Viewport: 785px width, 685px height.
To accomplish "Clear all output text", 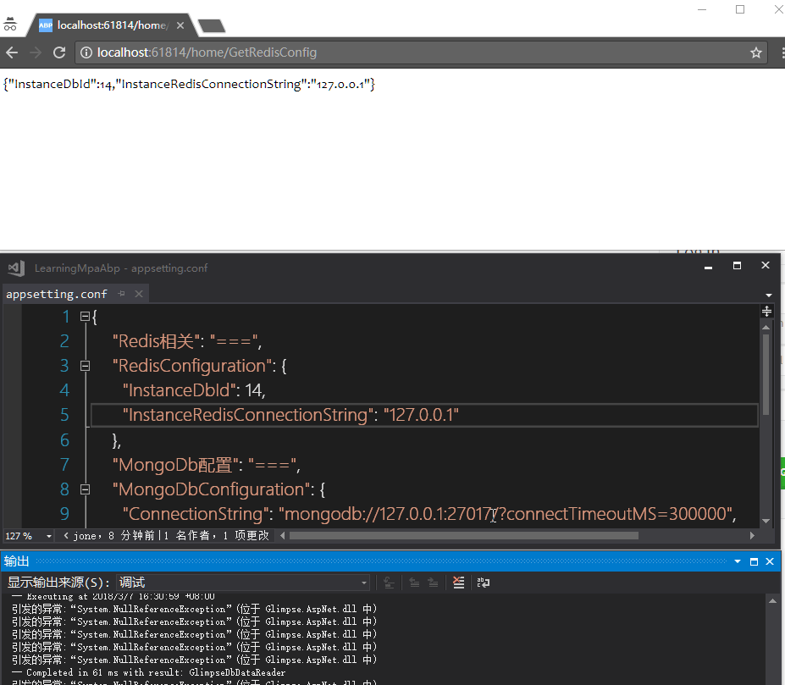I will click(x=458, y=583).
